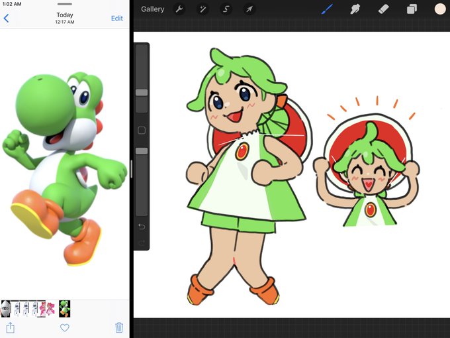Image resolution: width=450 pixels, height=338 pixels.
Task: Tap the 1:02 AM status bar clock
Action: (12, 4)
